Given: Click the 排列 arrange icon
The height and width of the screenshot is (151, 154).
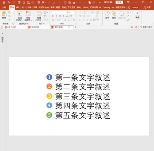Looking at the screenshot, I should (x=114, y=14).
